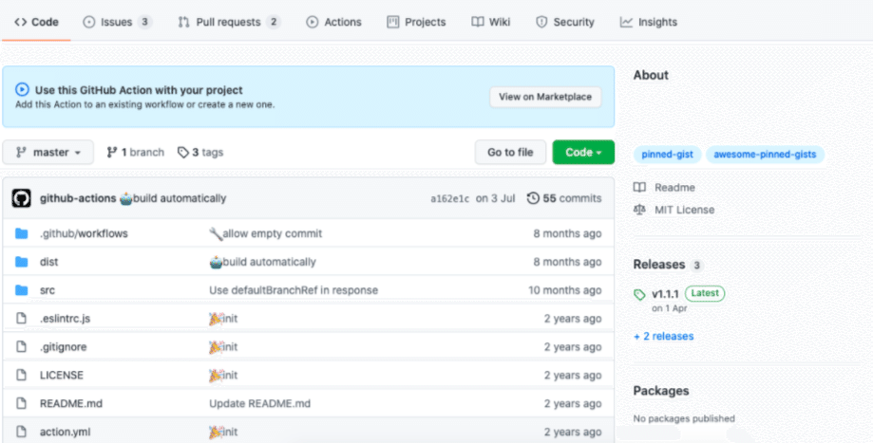Expand the green Code dropdown button
Viewport: 873px width, 443px height.
pos(583,153)
